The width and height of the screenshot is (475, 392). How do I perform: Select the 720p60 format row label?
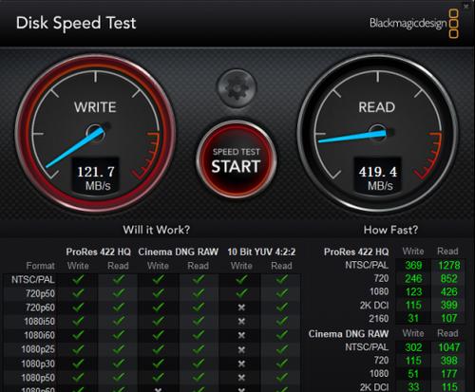tap(40, 308)
